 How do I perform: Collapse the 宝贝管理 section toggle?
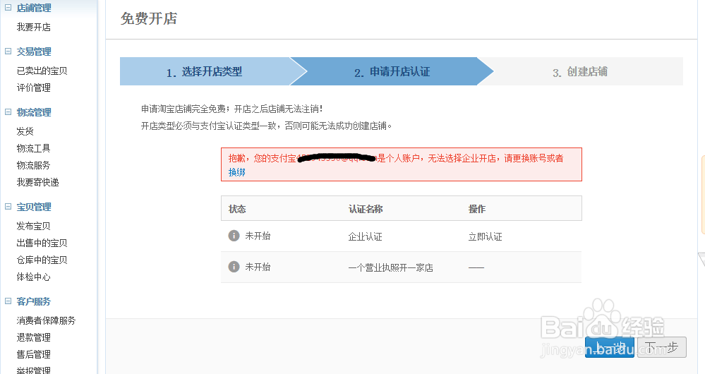pos(8,206)
